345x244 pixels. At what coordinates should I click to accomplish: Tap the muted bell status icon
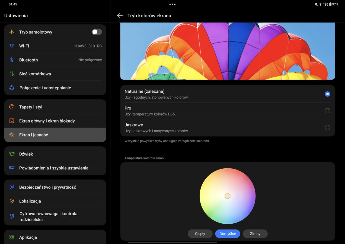pos(316,4)
